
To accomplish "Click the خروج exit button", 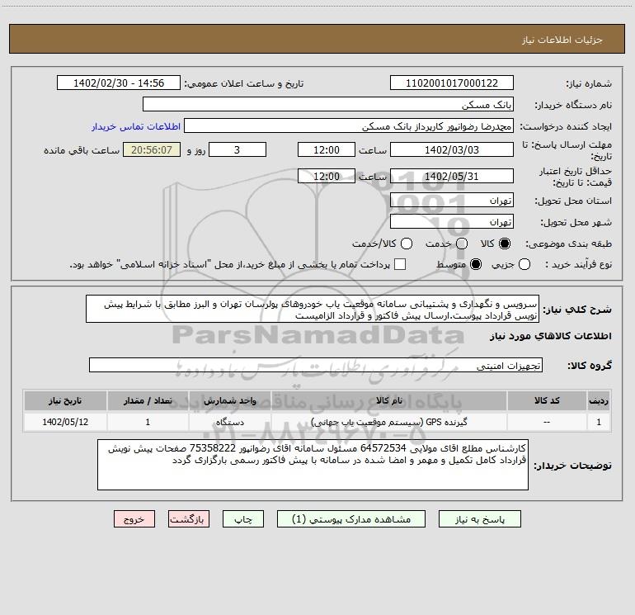I will pyautogui.click(x=134, y=519).
